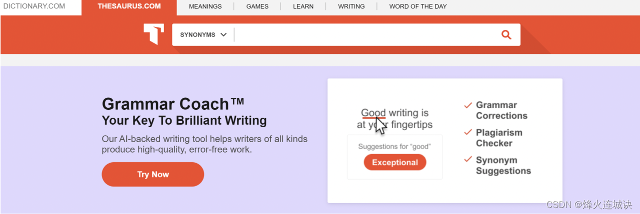Click the Grammar Corrections text

501,110
